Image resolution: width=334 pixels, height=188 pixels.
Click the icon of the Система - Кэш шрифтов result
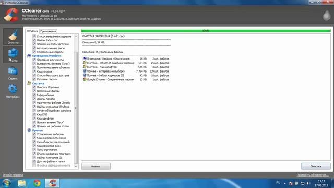85,67
